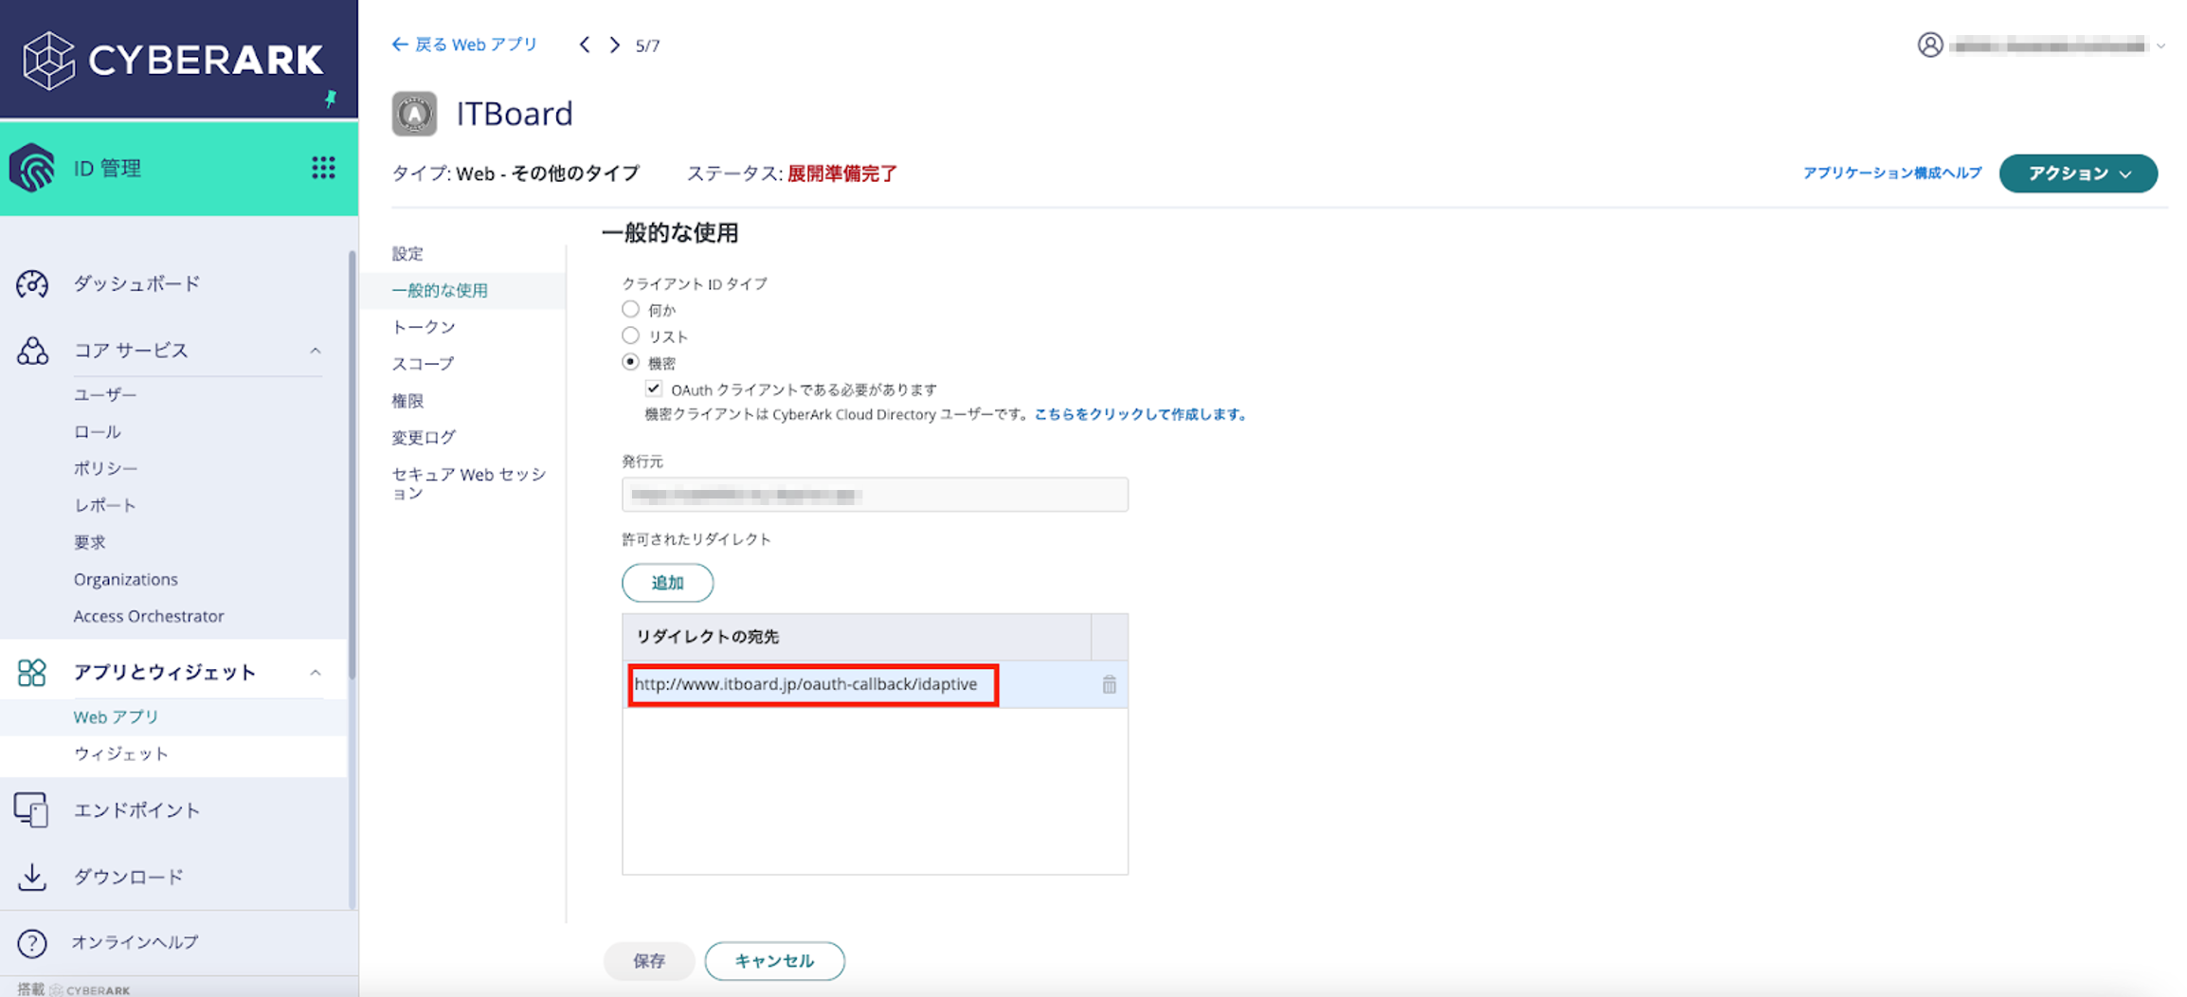
Task: Go to the previous application arrow
Action: point(585,45)
